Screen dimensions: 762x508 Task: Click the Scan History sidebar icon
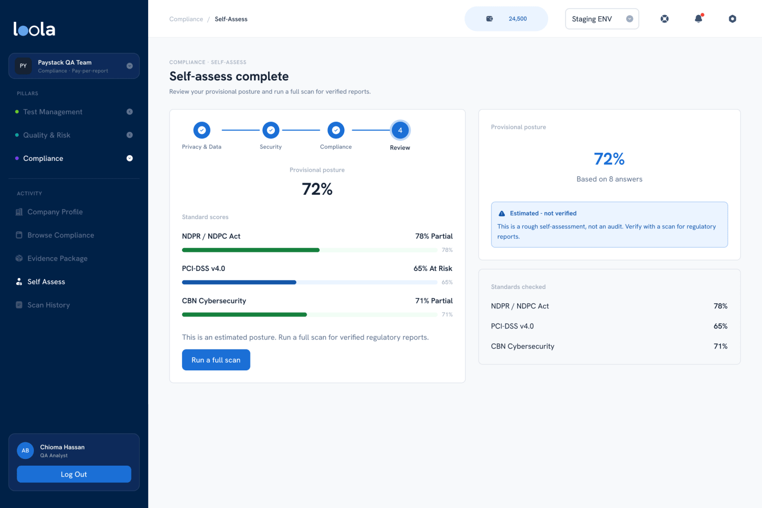point(19,305)
